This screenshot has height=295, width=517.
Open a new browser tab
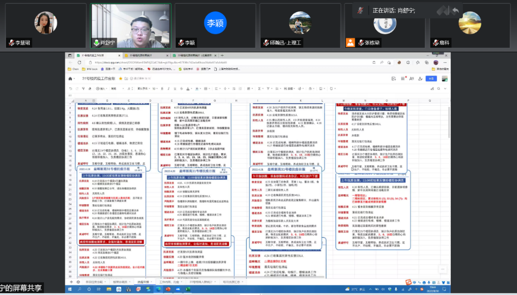[222, 55]
